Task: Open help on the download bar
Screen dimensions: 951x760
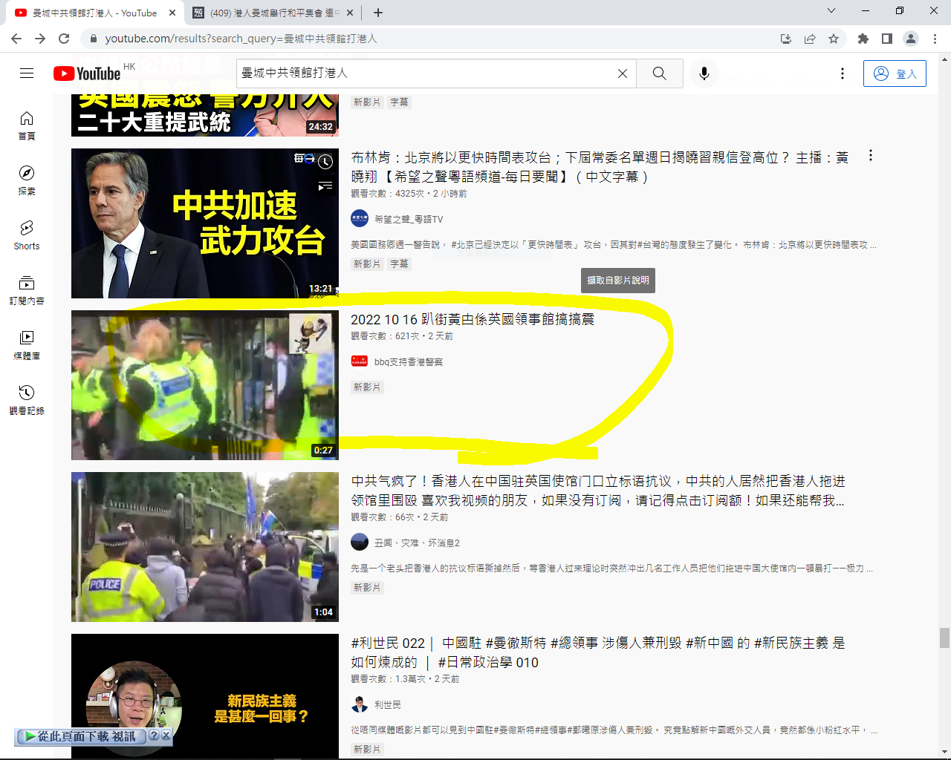Action: click(x=154, y=736)
